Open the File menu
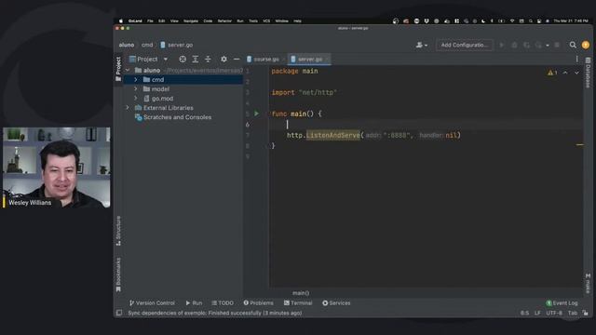This screenshot has height=335, width=596. [x=150, y=21]
